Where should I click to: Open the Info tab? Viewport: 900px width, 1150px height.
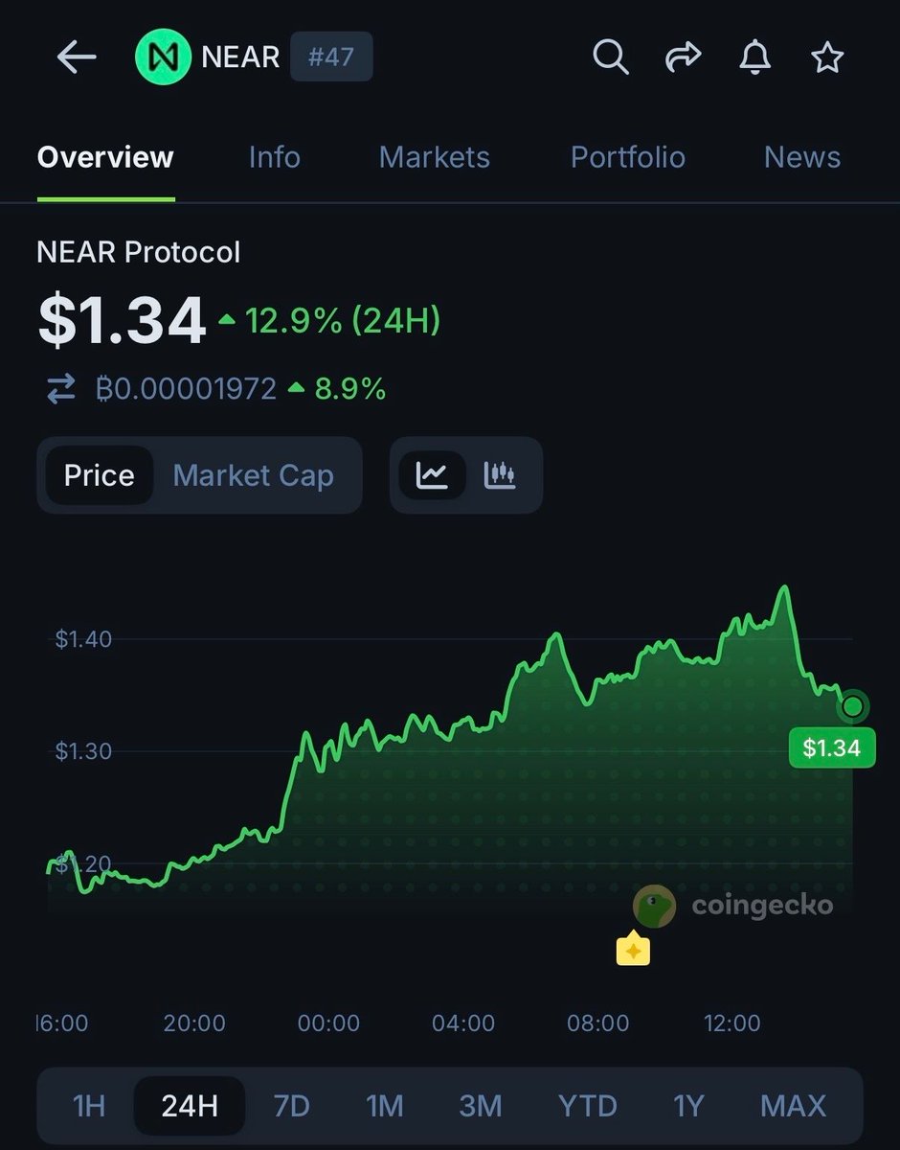coord(274,157)
